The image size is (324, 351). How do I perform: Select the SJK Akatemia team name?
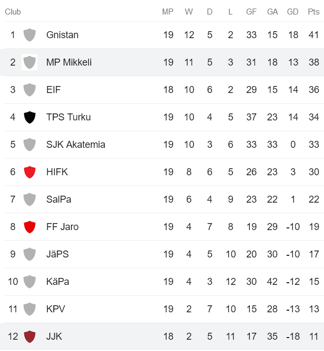[x=76, y=145]
